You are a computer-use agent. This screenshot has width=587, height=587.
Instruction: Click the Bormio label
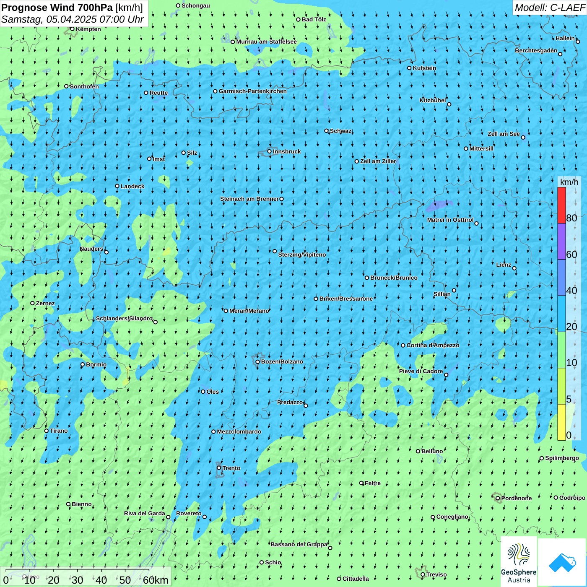point(96,364)
